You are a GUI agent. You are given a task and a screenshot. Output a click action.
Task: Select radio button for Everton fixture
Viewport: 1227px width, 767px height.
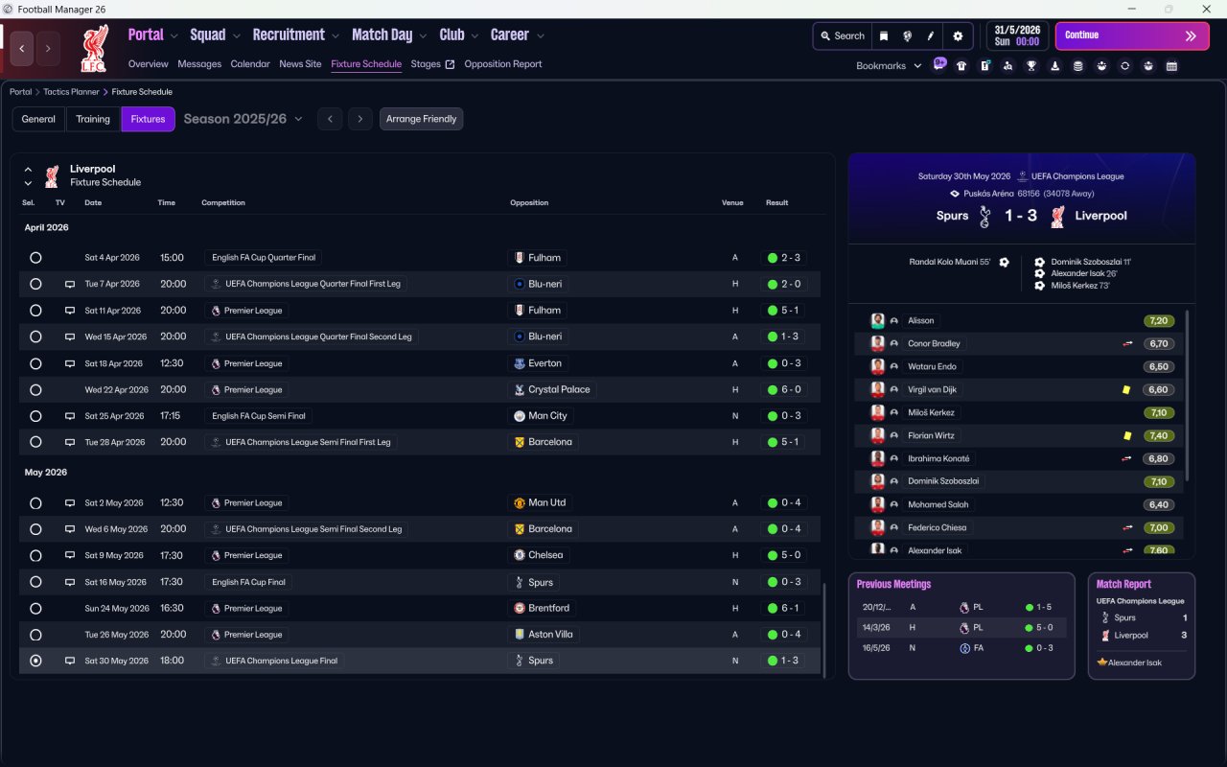[x=35, y=363]
